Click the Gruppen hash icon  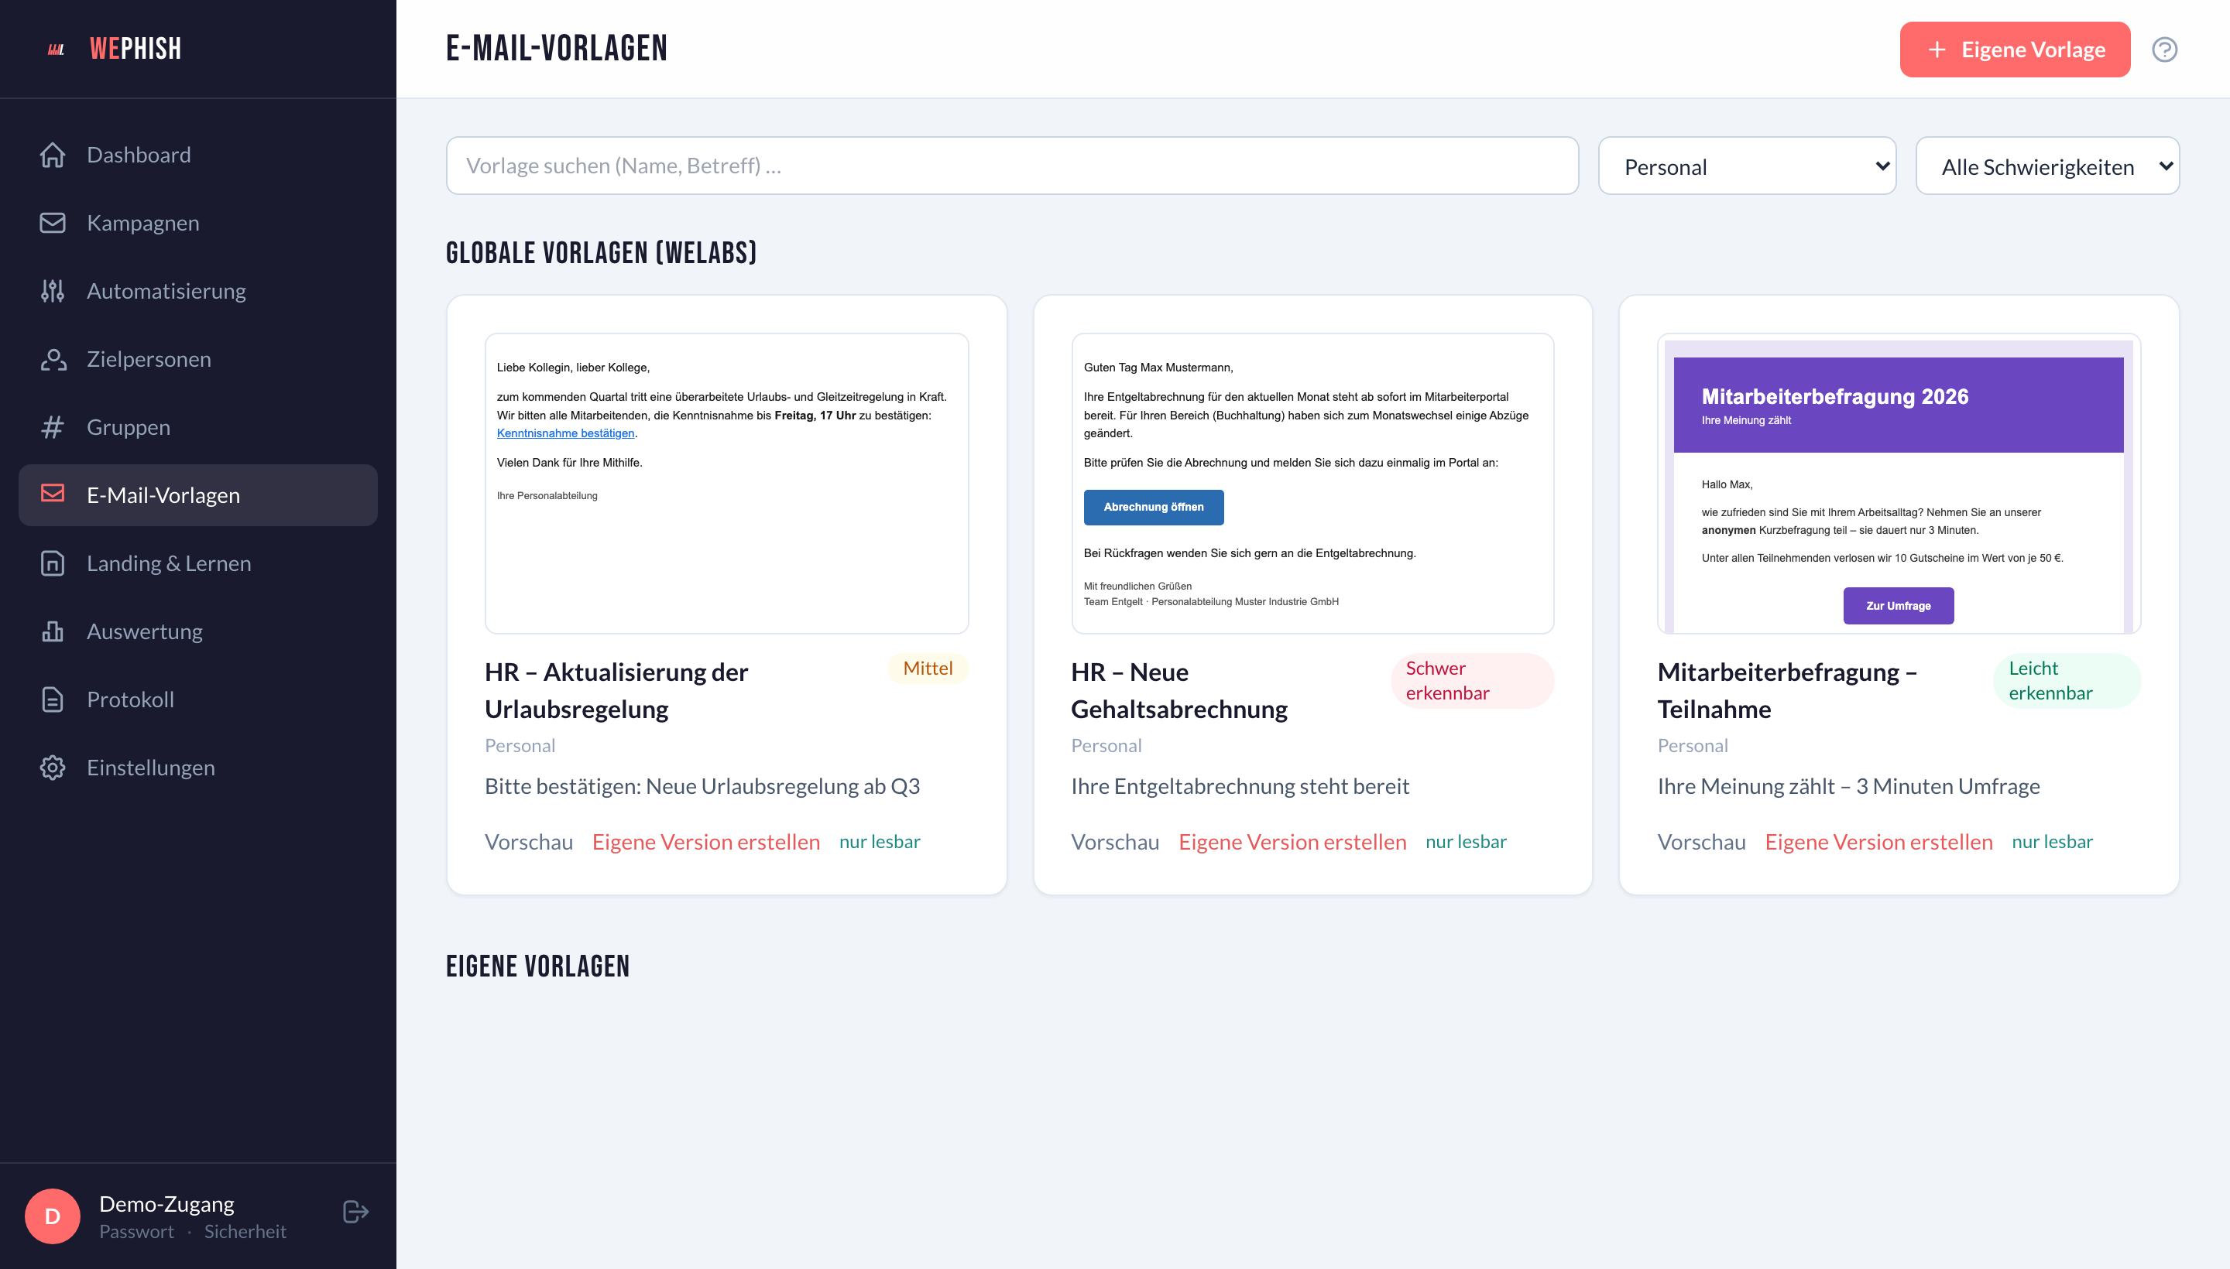(x=53, y=427)
